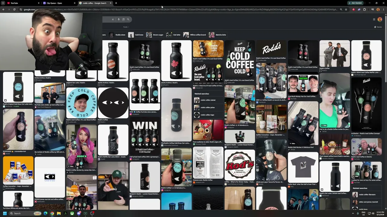Filter images by Cold brew
Screen dimensions: 387x217
pos(136,35)
